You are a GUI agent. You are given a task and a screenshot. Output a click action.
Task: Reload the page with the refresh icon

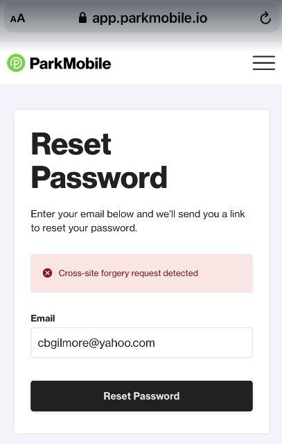tap(265, 19)
